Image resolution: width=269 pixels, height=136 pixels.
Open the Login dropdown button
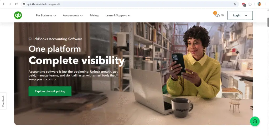click(x=240, y=16)
